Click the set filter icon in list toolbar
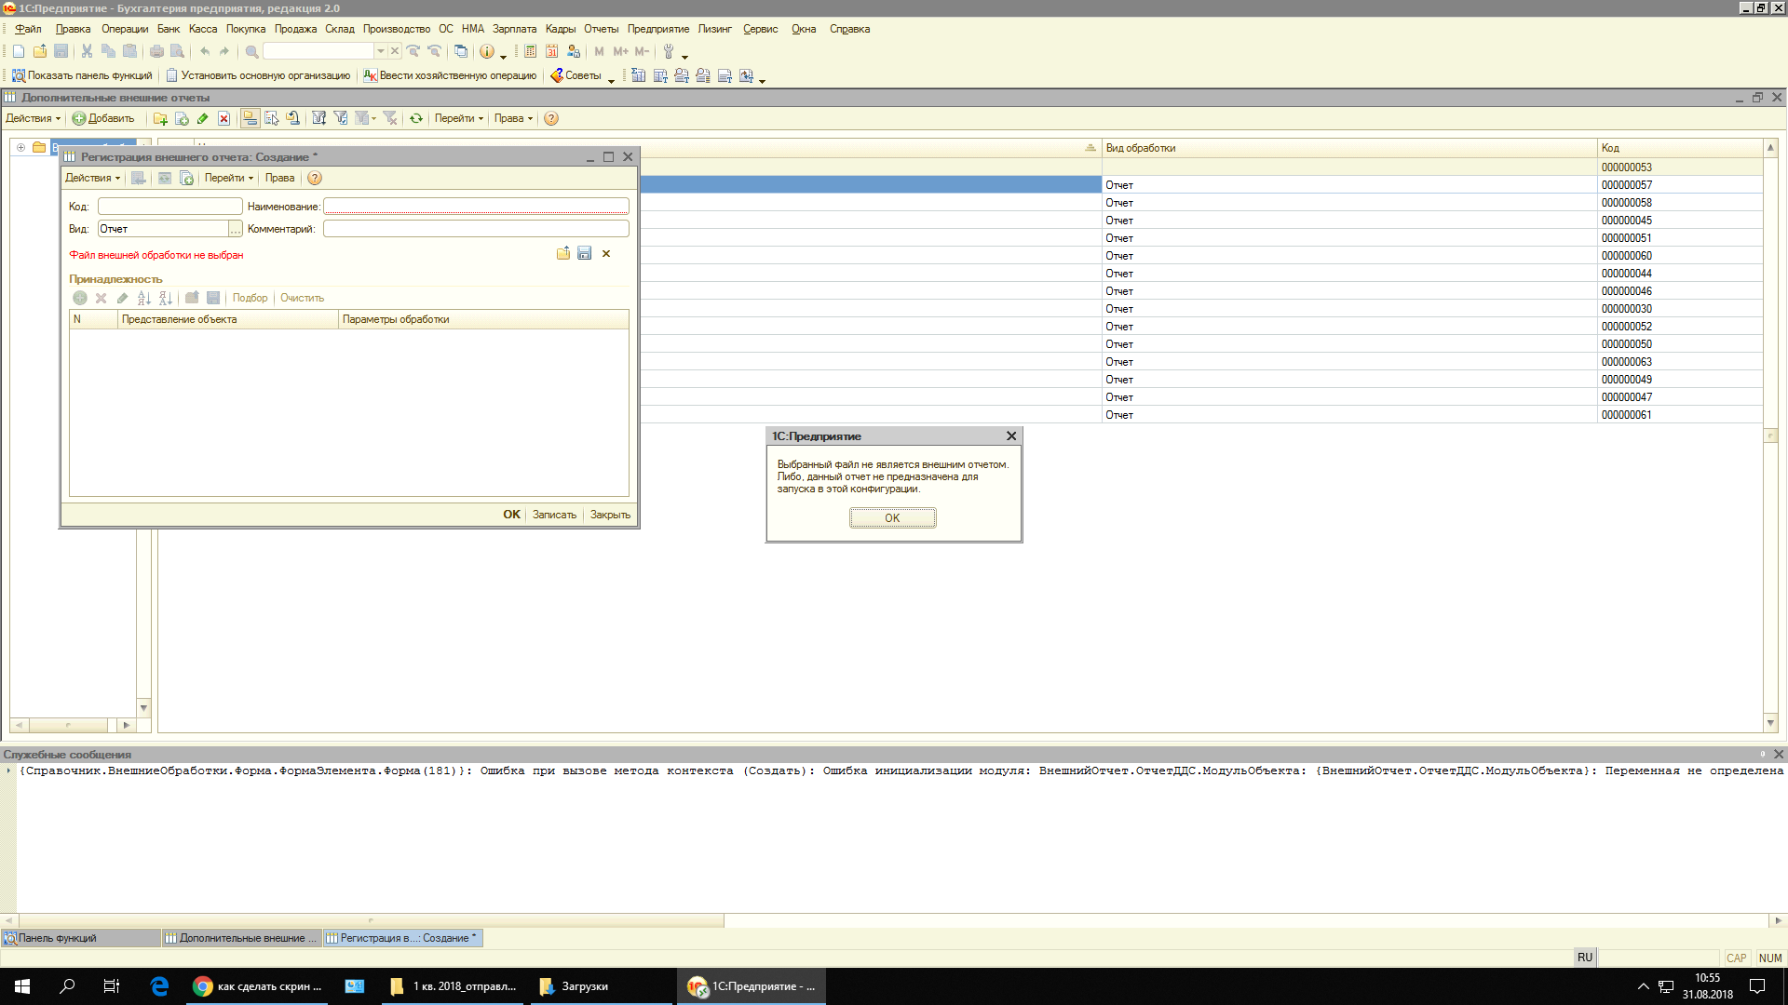This screenshot has width=1788, height=1005. [318, 118]
